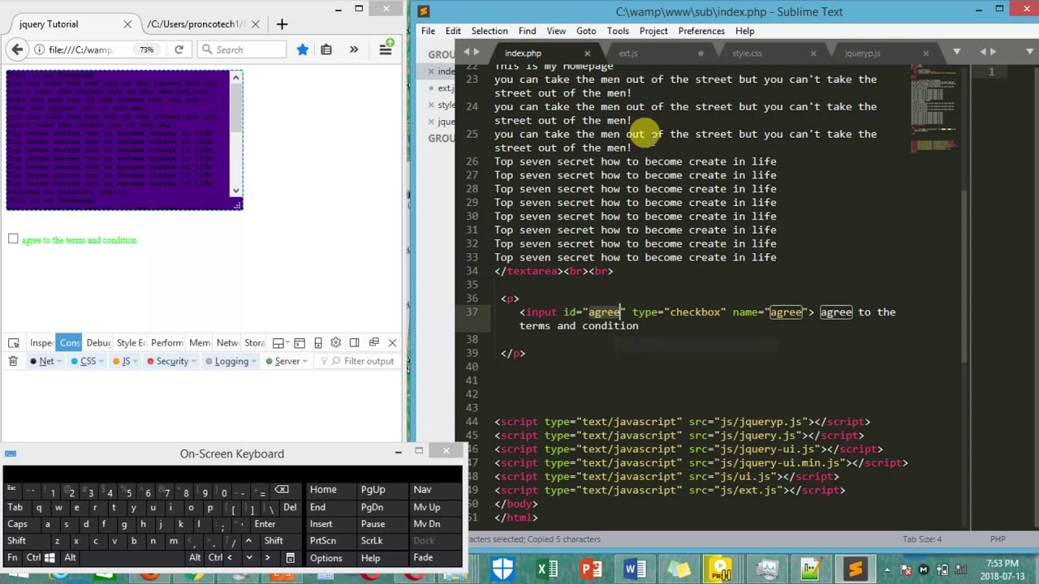Toggle left Shift key on on-screen keyboard
The width and height of the screenshot is (1039, 584).
(x=16, y=541)
